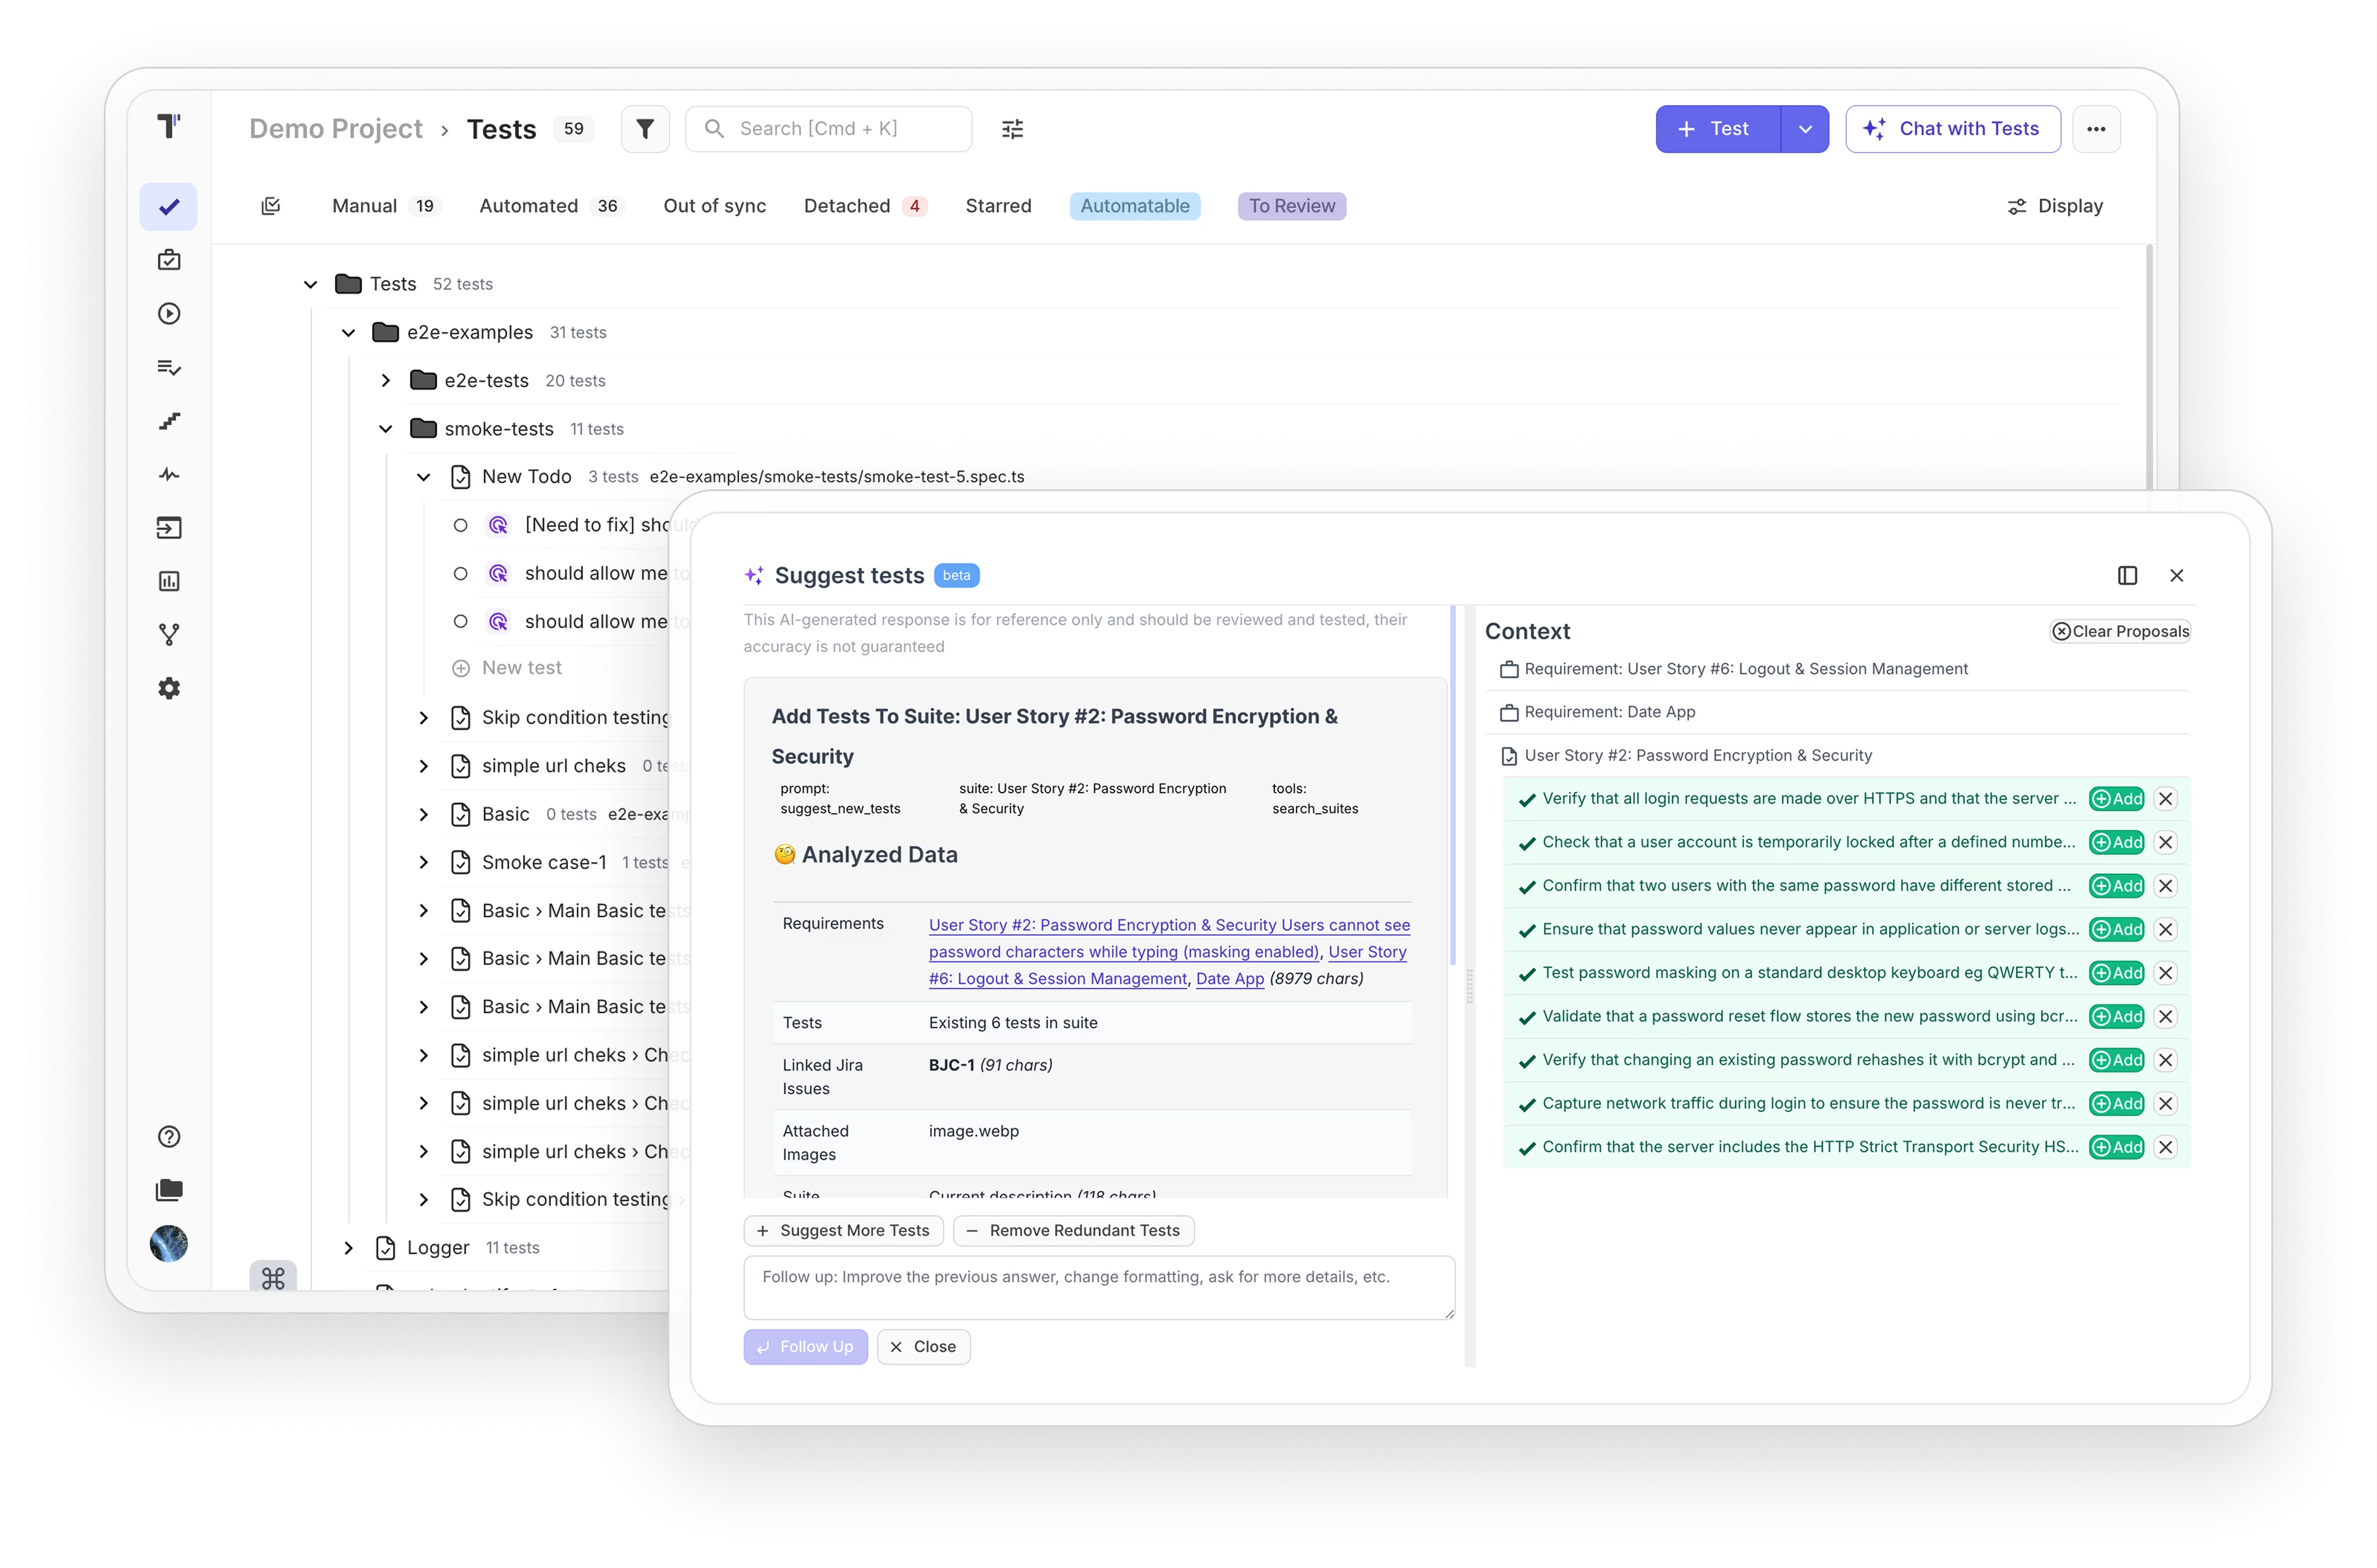The height and width of the screenshot is (1568, 2377).
Task: Open the search tuning sliders icon
Action: 1012,129
